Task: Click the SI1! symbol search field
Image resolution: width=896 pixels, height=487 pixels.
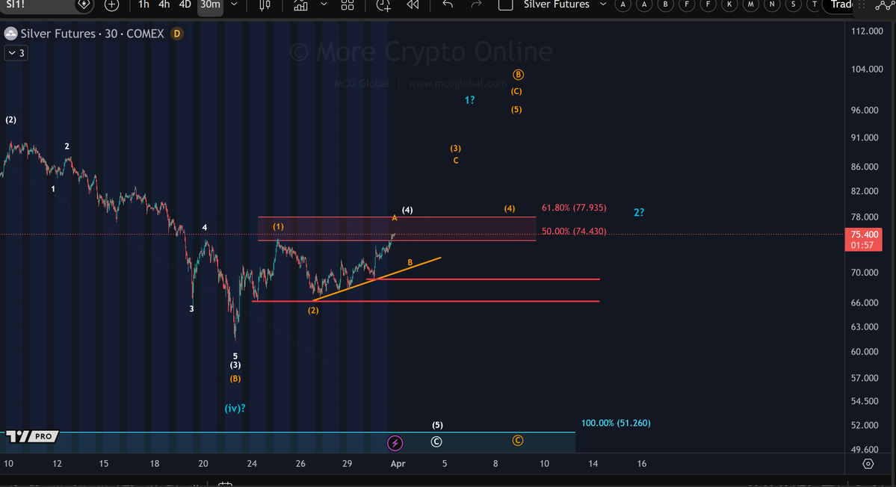Action: (x=37, y=5)
